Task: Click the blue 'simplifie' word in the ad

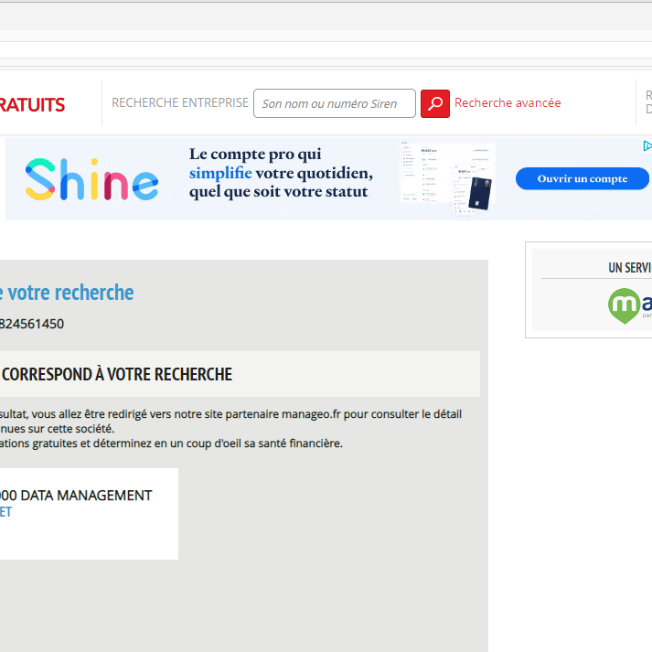Action: pyautogui.click(x=219, y=174)
